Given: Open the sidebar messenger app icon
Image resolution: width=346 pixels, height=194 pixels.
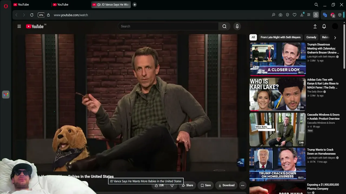Looking at the screenshot, I should (x=6, y=95).
